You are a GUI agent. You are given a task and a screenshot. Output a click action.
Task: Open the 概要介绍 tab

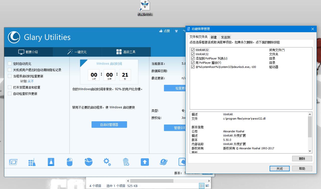29,52
